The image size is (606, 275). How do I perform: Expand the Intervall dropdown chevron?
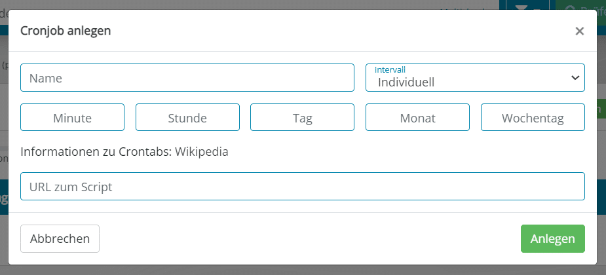point(575,78)
